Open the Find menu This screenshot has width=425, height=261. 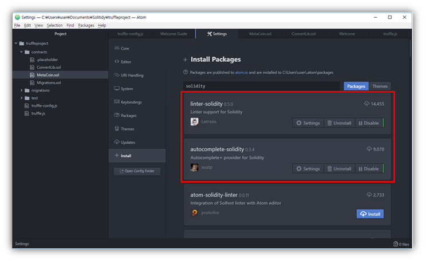[x=70, y=25]
